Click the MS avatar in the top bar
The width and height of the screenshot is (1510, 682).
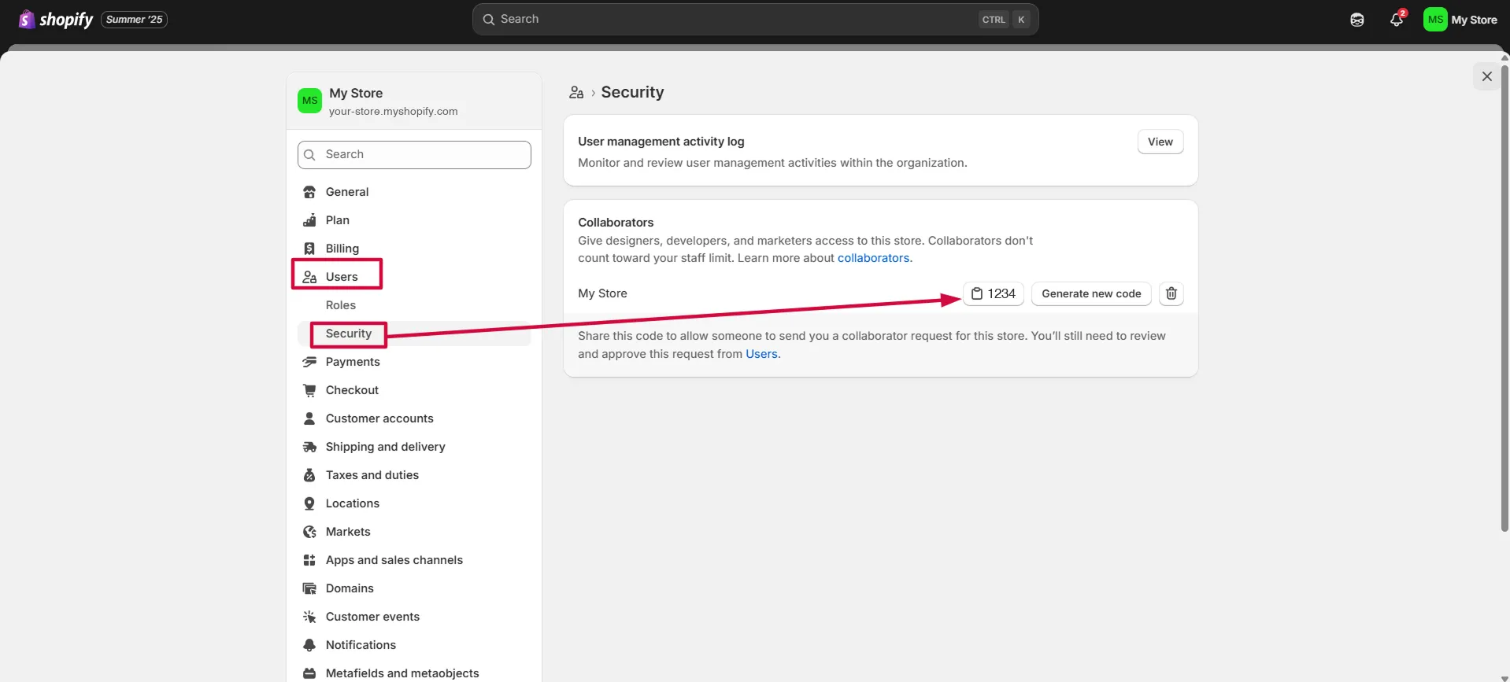tap(1435, 20)
